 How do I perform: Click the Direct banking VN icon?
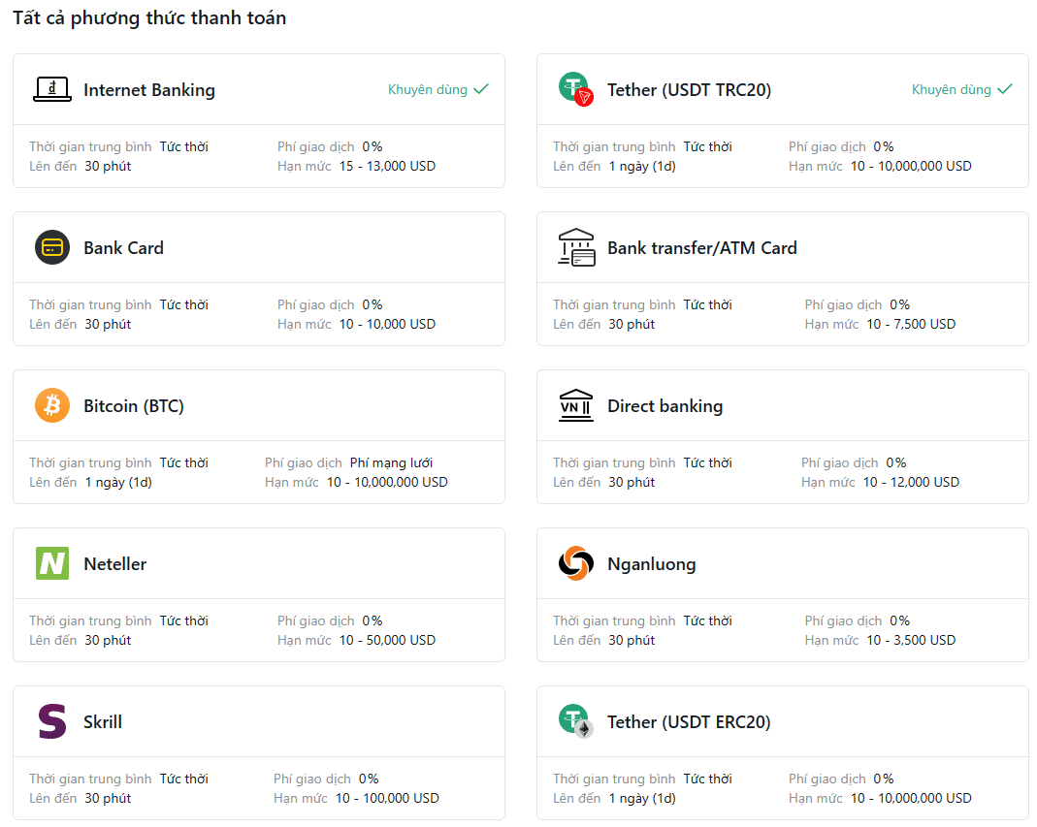[576, 405]
